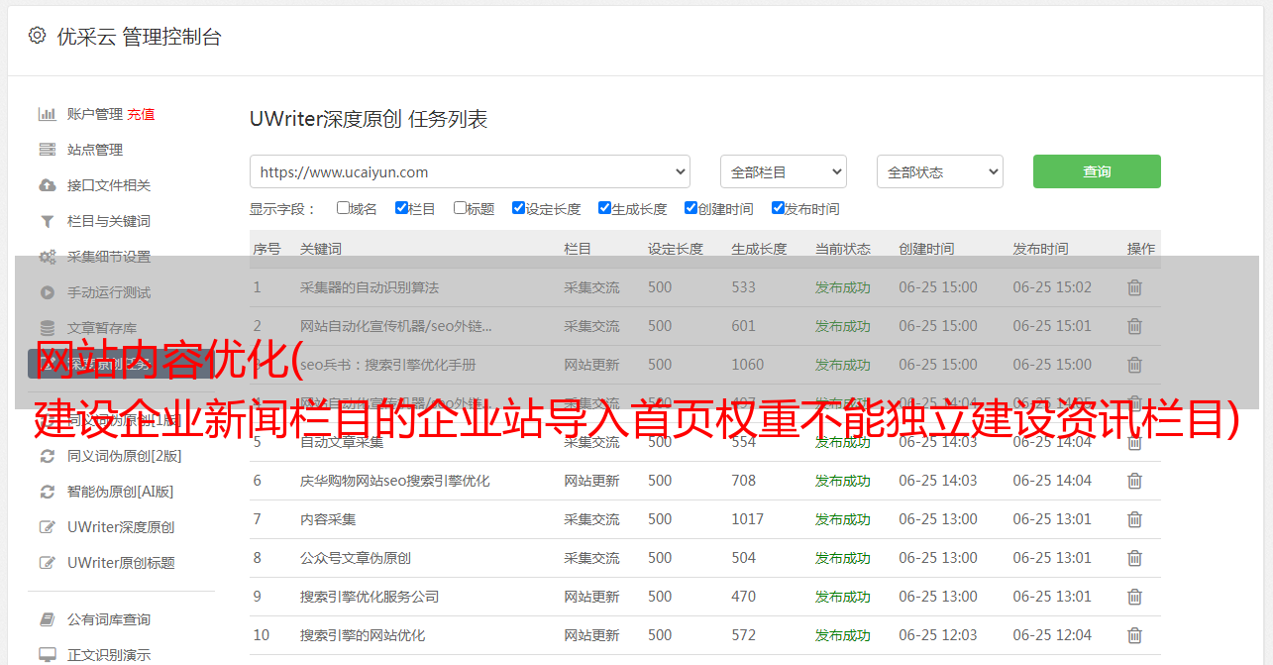Uncheck the 发布时间 checkbox

point(778,208)
